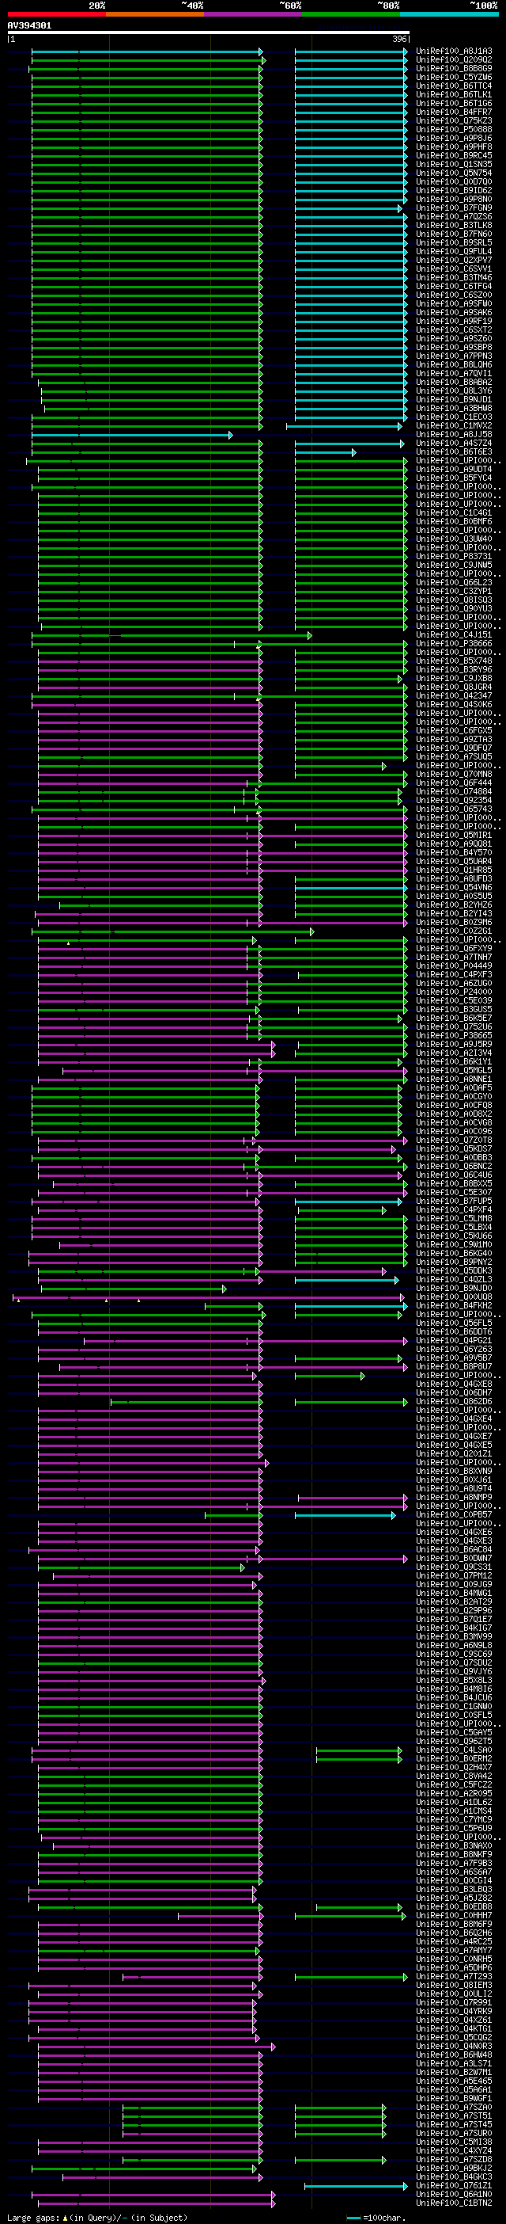Click the UniRef100_P83731 label

point(455,556)
